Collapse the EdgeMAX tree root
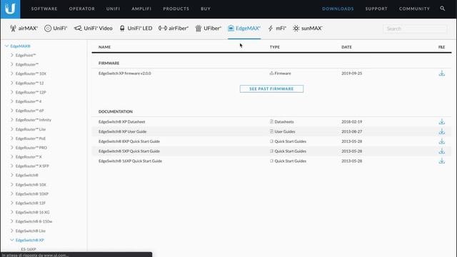 (6, 46)
